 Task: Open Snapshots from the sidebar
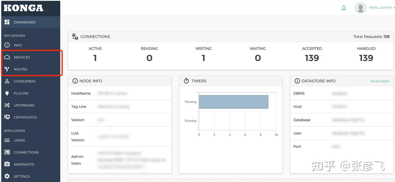[x=24, y=164]
